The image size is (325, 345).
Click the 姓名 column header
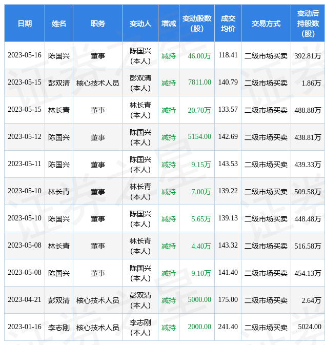point(59,23)
